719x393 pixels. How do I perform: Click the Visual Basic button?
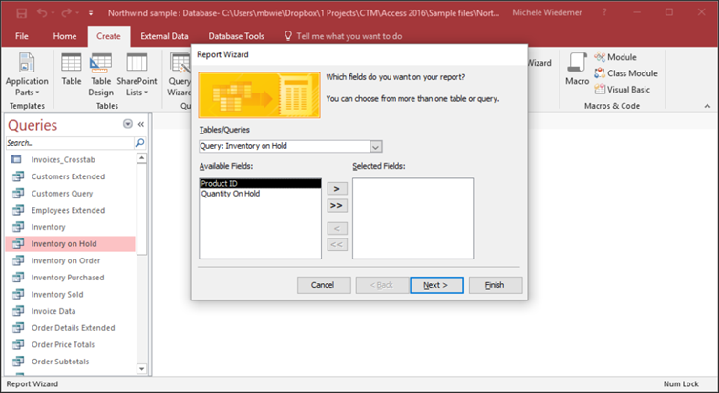623,90
